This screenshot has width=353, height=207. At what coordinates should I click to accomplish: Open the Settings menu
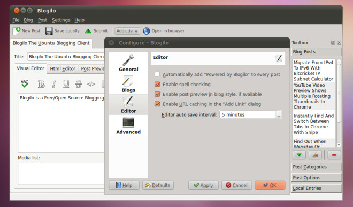tap(61, 20)
